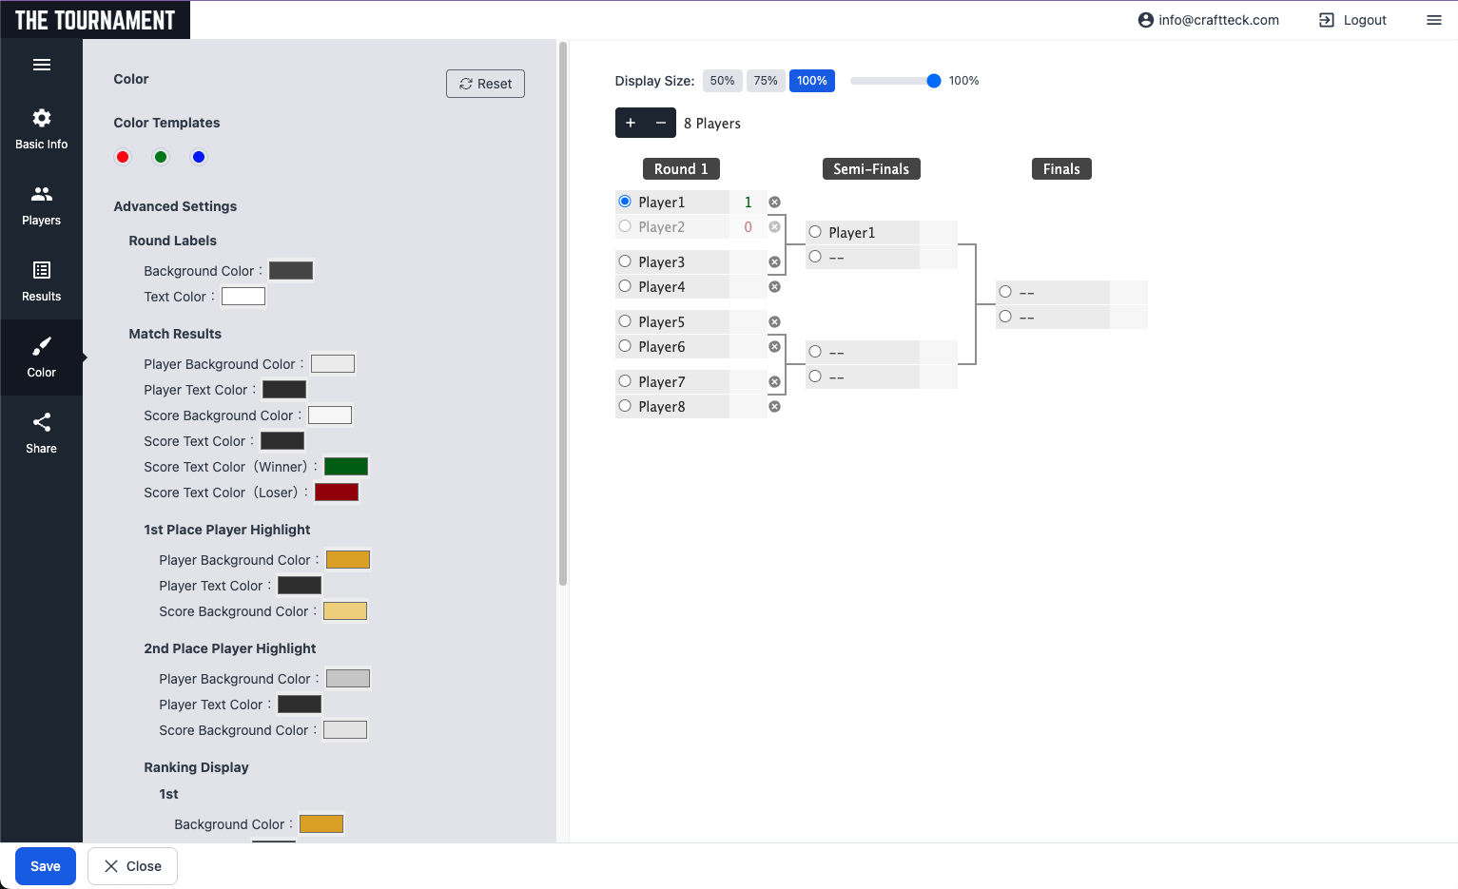Toggle the left sidebar hamburger menu

tap(42, 65)
